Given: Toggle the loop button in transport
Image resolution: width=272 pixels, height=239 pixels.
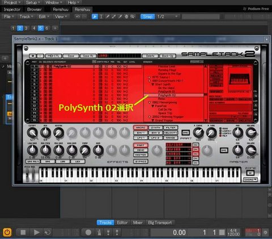Looking at the screenshot, I should (48, 232).
